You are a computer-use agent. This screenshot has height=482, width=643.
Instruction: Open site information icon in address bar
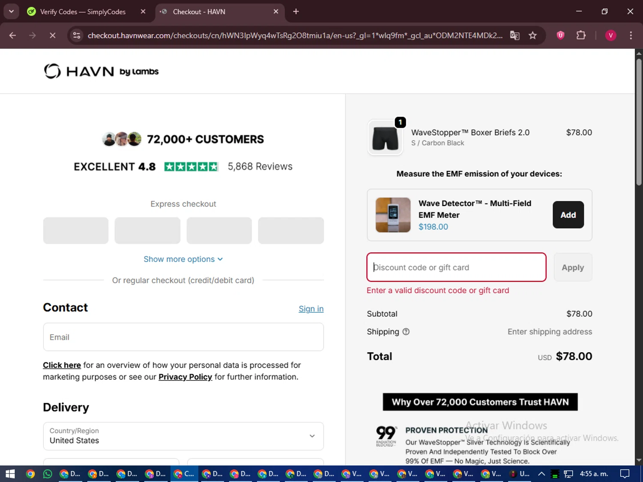point(77,35)
